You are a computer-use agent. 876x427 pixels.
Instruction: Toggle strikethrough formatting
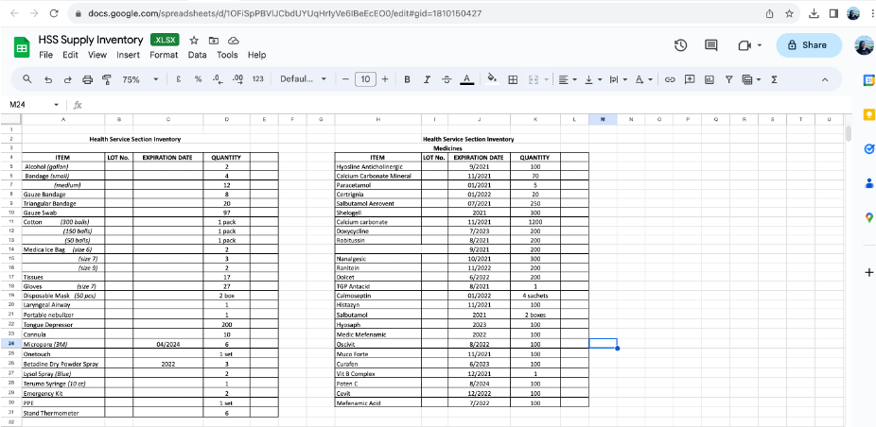pyautogui.click(x=447, y=79)
